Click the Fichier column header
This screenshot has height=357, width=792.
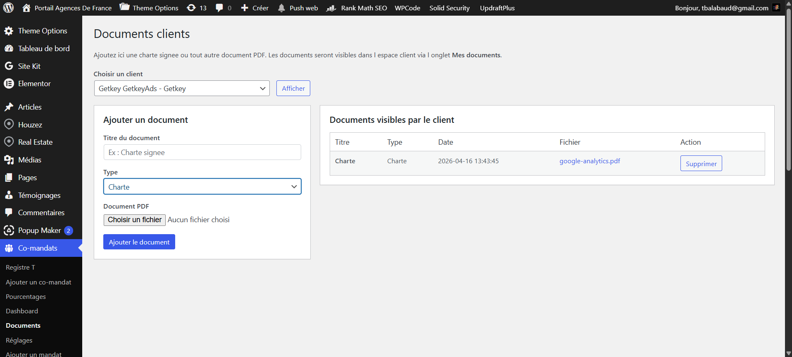(570, 142)
